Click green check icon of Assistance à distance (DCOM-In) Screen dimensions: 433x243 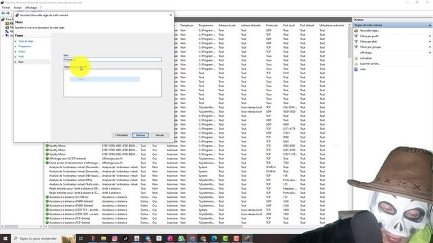(47, 197)
